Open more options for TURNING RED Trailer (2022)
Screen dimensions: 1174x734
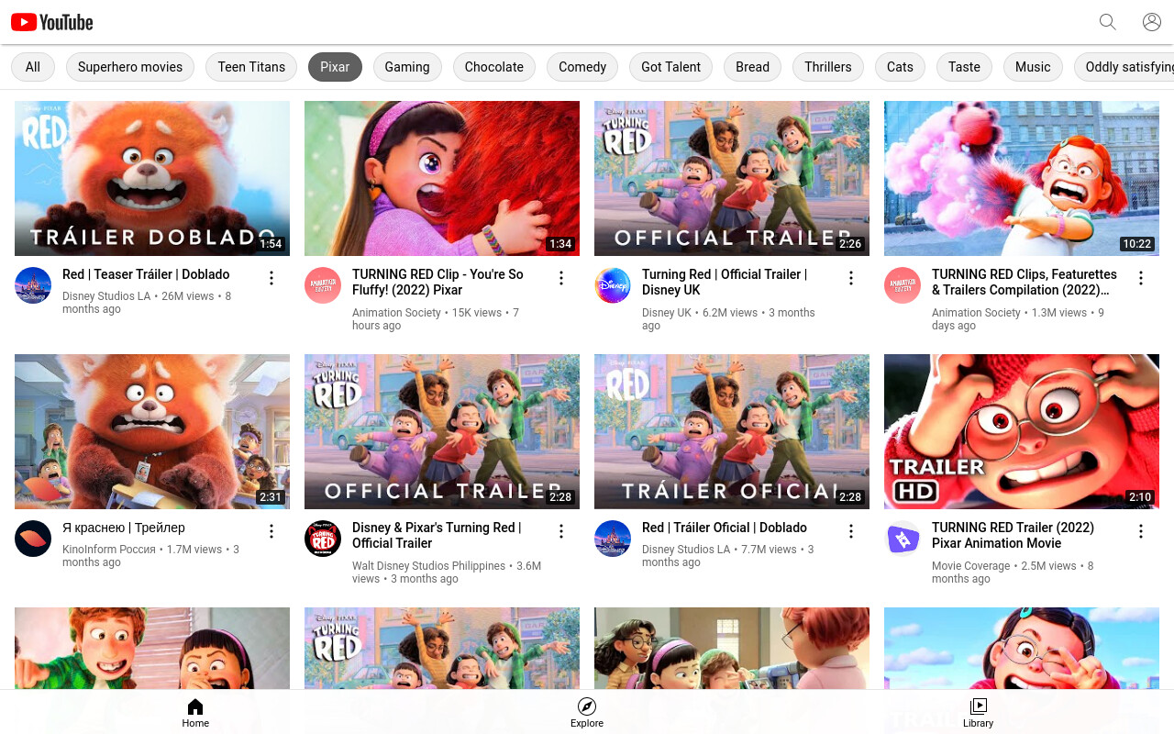(x=1141, y=531)
